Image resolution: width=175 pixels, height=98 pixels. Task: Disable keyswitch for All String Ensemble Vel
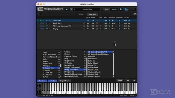tap(109, 26)
